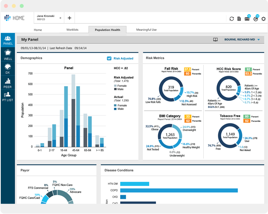Screen dimensions: 268x214
Task: Add a new tab with plus button
Action: pyautogui.click(x=69, y=18)
